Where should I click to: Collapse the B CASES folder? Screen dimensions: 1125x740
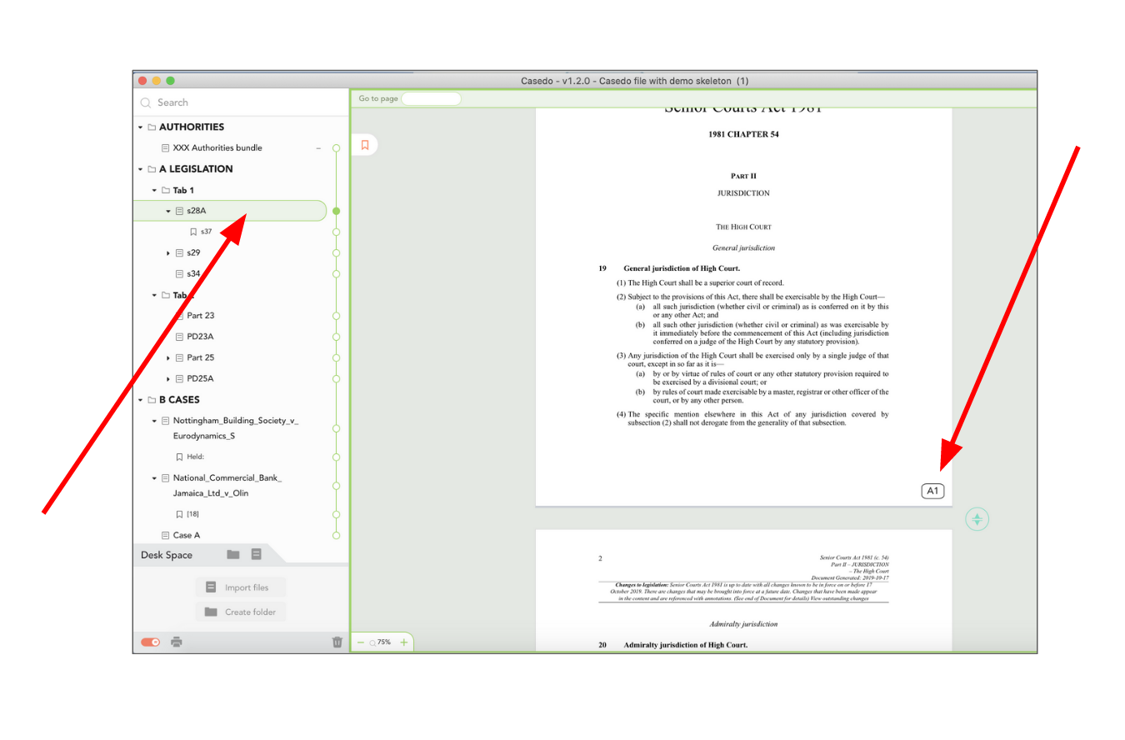click(141, 400)
